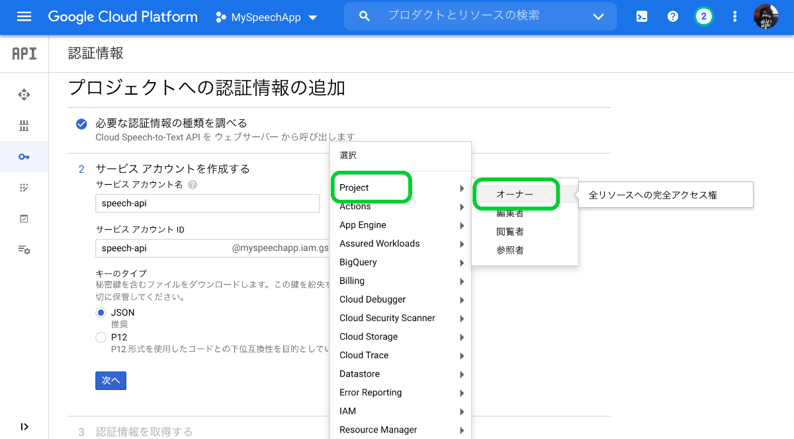
Task: Edit the service account ID field
Action: (212, 248)
